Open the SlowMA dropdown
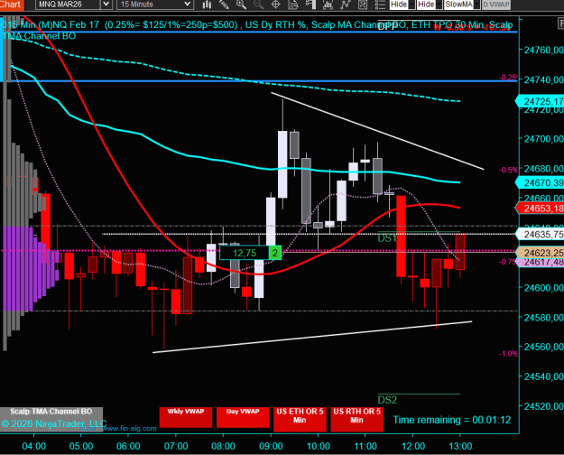Viewport: 564px width, 455px height. pos(462,5)
